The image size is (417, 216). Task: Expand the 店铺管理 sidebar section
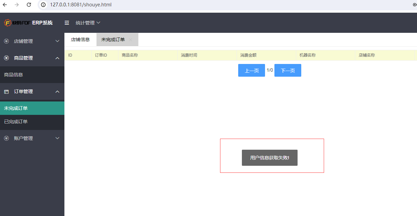[32, 41]
